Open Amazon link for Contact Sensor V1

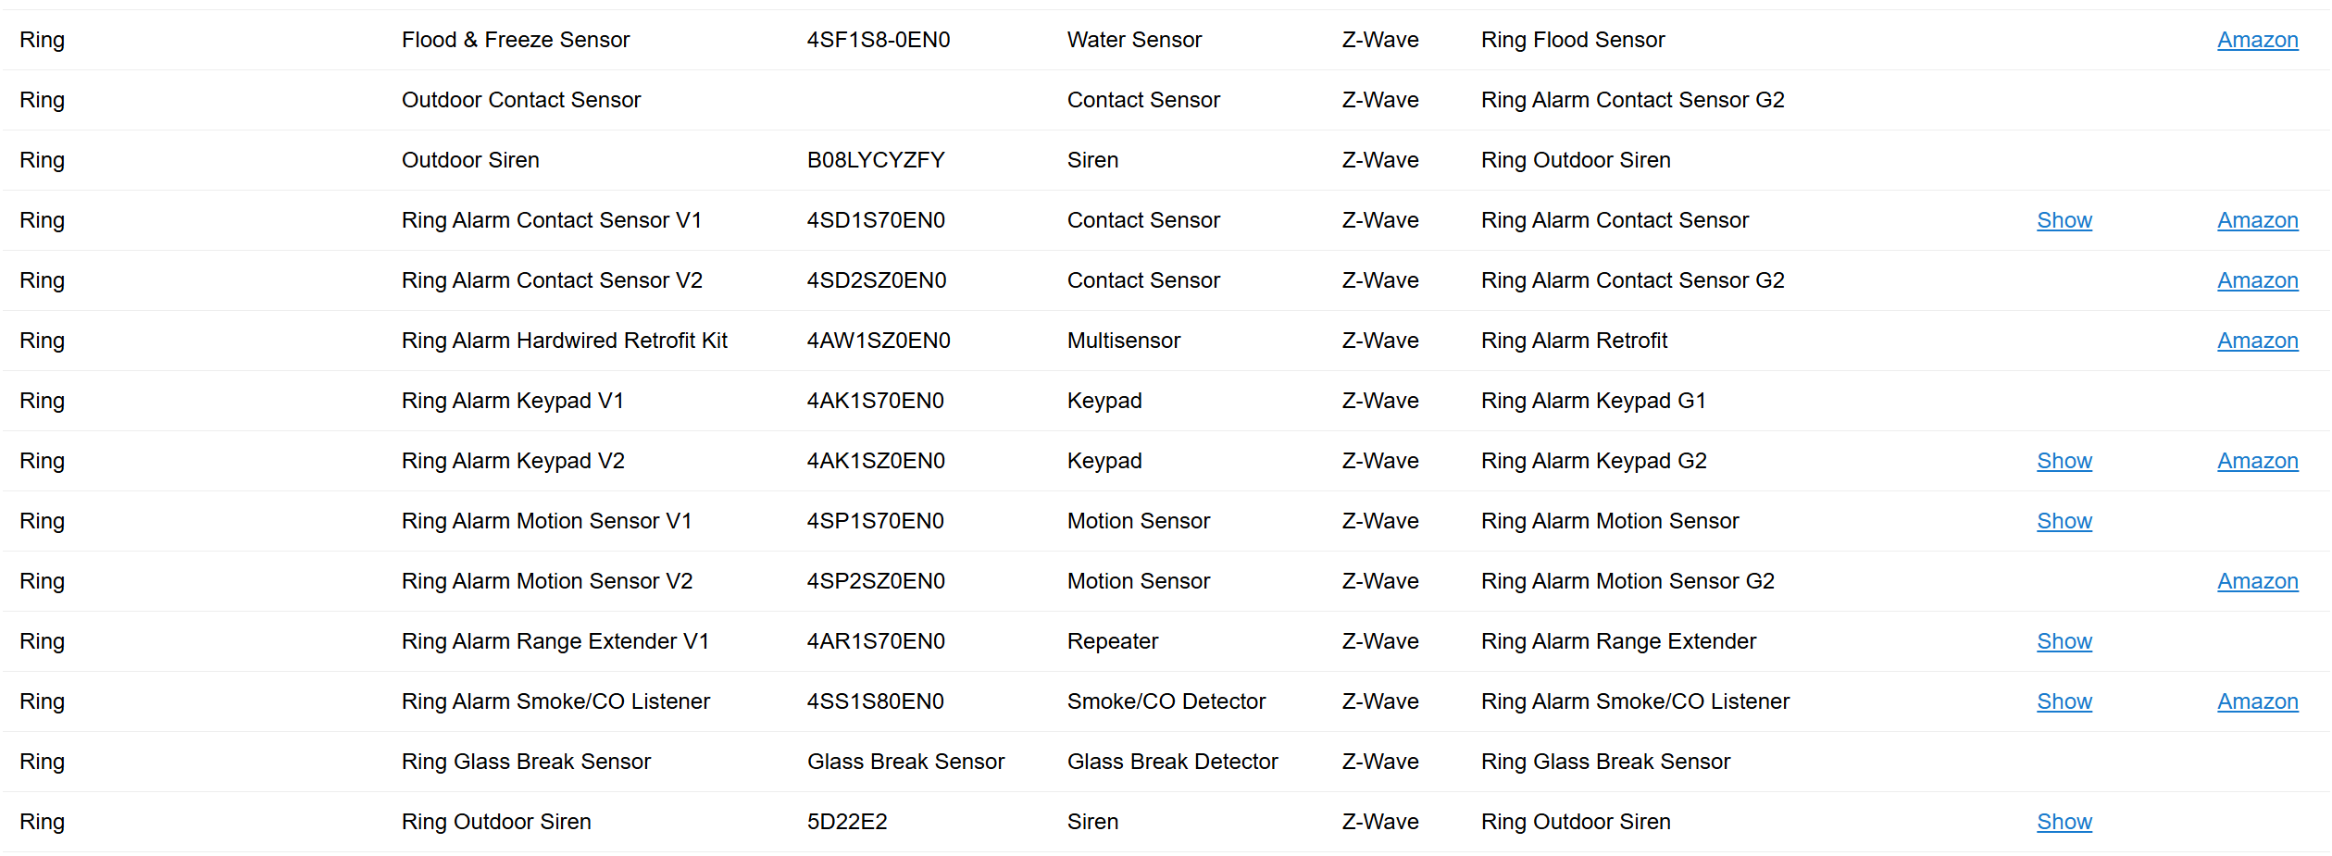[2257, 220]
